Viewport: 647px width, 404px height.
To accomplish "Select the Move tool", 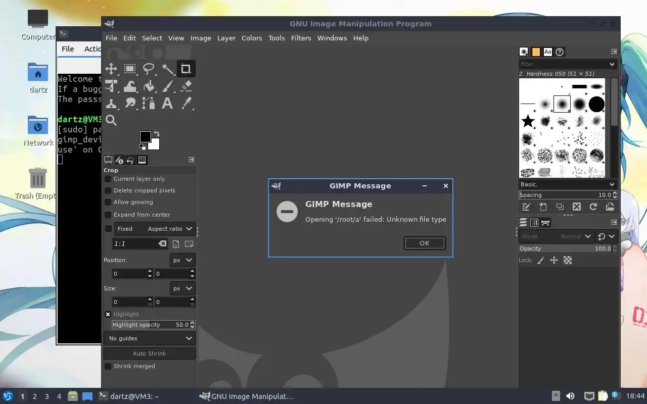I will pyautogui.click(x=111, y=69).
